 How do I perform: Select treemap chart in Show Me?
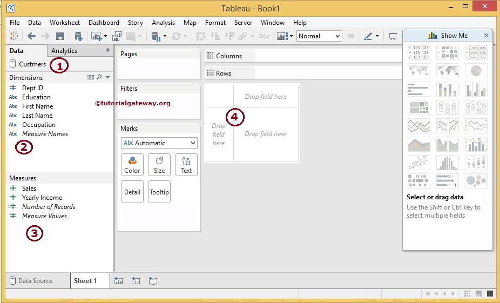click(x=418, y=107)
